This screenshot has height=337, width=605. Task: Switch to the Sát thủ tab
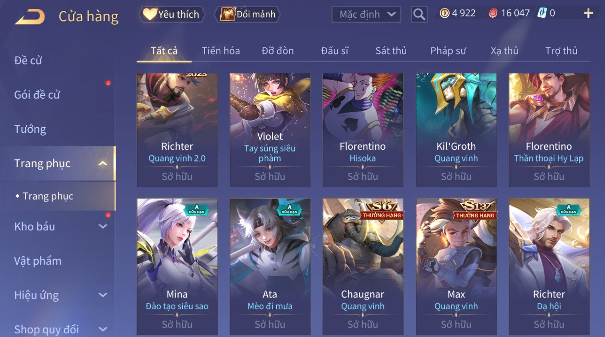pyautogui.click(x=391, y=51)
